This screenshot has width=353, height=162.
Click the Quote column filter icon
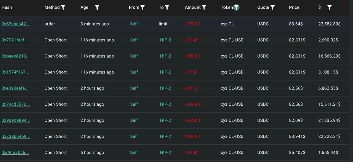[x=273, y=8]
